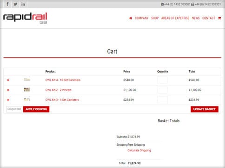Open the shopping cart icon in navigation

pyautogui.click(x=219, y=18)
